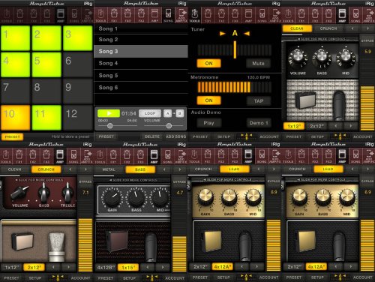Screen dimensions: 375x282
Task: Set loop point B in song player
Action: click(x=179, y=113)
